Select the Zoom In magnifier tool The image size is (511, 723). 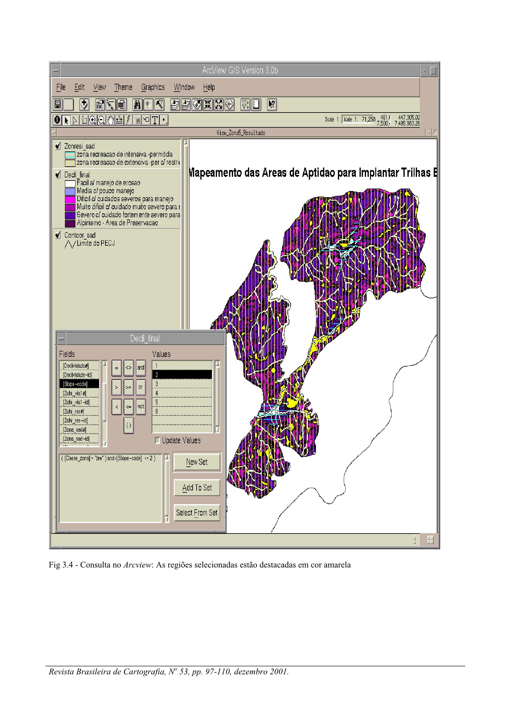coord(92,120)
